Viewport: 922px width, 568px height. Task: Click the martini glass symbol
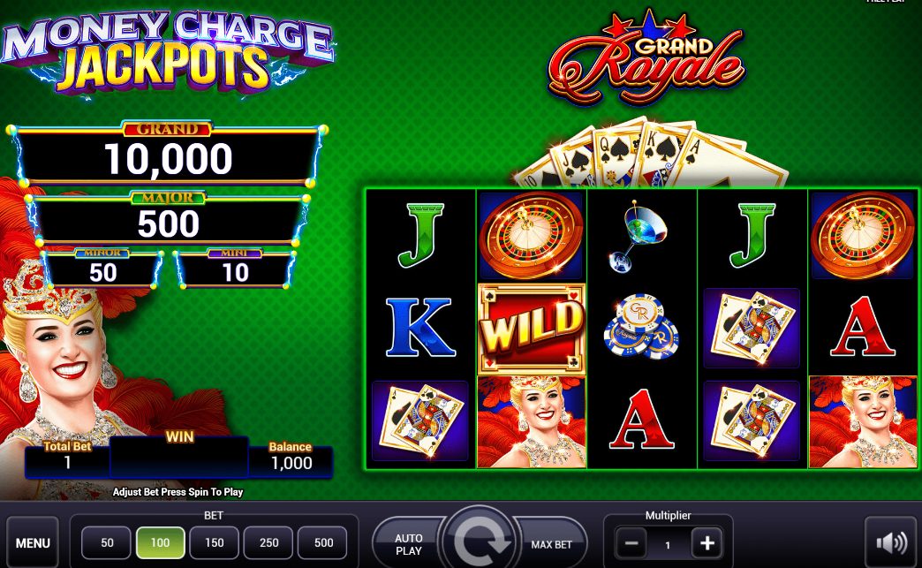point(638,237)
